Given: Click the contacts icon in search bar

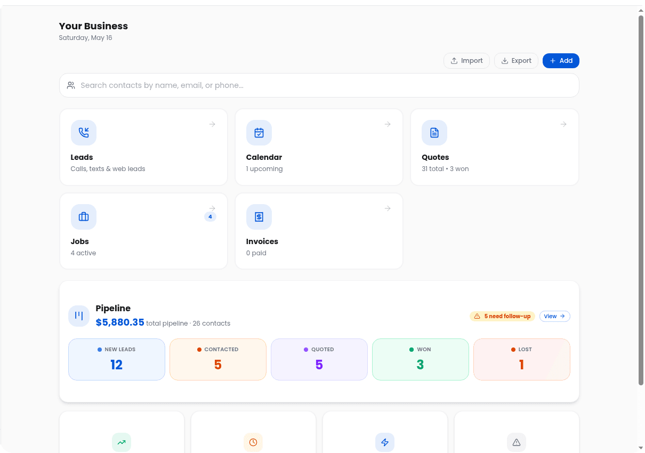Looking at the screenshot, I should [x=71, y=85].
